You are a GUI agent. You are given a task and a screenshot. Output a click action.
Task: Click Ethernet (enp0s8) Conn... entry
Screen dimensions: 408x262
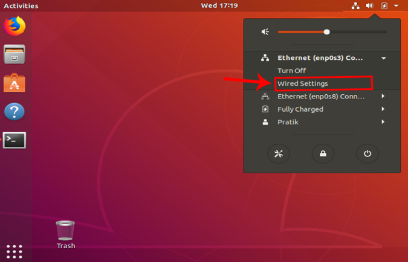click(x=322, y=97)
